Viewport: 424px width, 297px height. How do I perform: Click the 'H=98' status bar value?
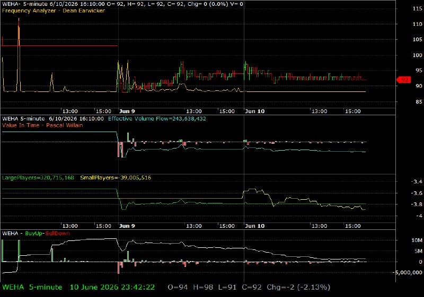pyautogui.click(x=203, y=287)
